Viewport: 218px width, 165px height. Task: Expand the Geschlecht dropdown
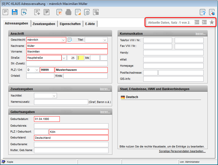pos(63,40)
